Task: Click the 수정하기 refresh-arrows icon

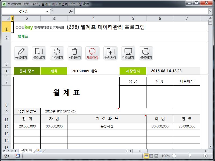Action: 57,53
